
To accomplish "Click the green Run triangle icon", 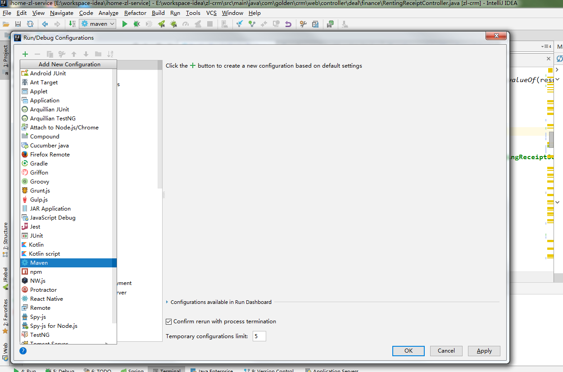I will coord(125,24).
